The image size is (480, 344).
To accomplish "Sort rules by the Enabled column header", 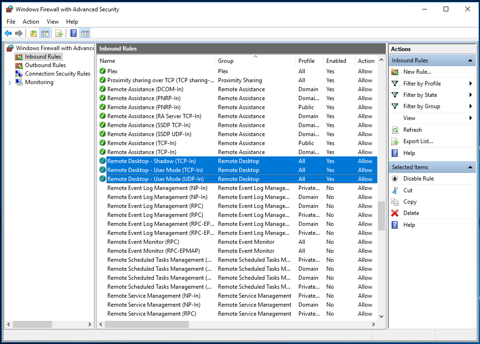I will (339, 61).
